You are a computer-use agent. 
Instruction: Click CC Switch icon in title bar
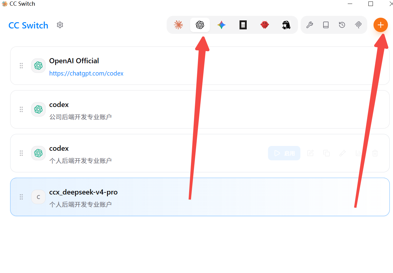(x=4, y=4)
